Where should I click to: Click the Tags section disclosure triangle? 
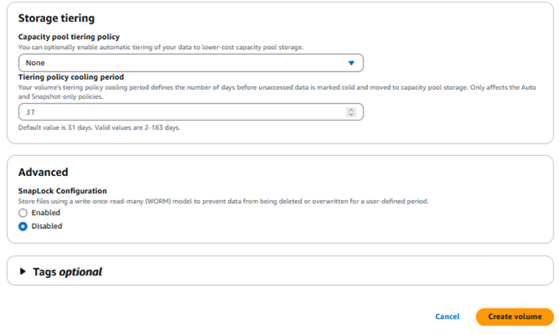22,272
